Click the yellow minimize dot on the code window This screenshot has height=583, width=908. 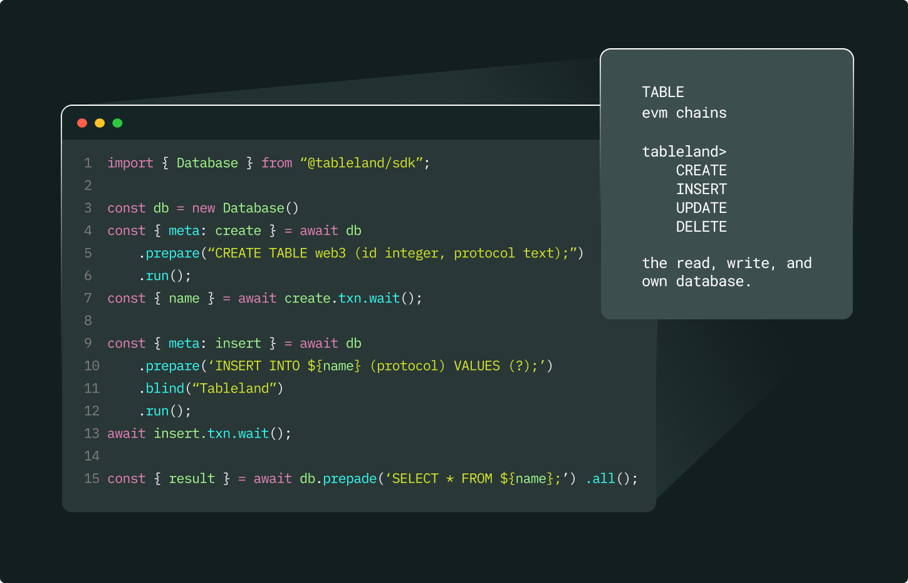tap(100, 123)
